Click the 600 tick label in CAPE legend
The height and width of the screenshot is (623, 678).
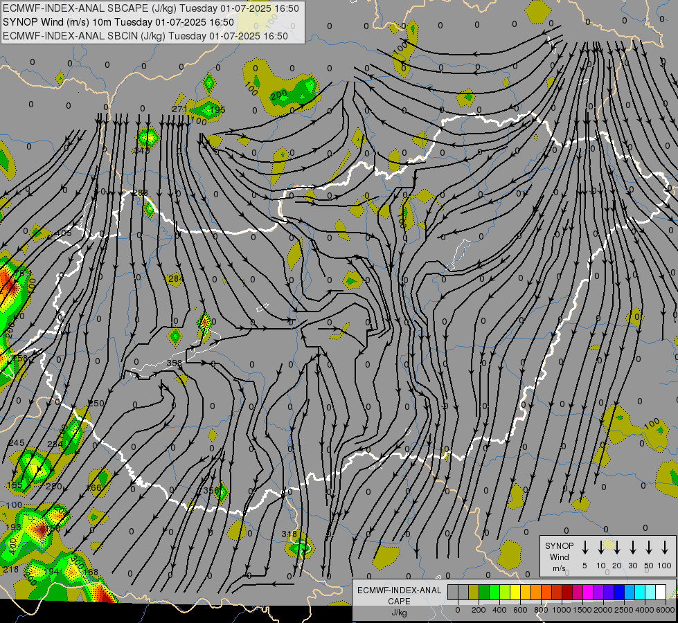(520, 610)
